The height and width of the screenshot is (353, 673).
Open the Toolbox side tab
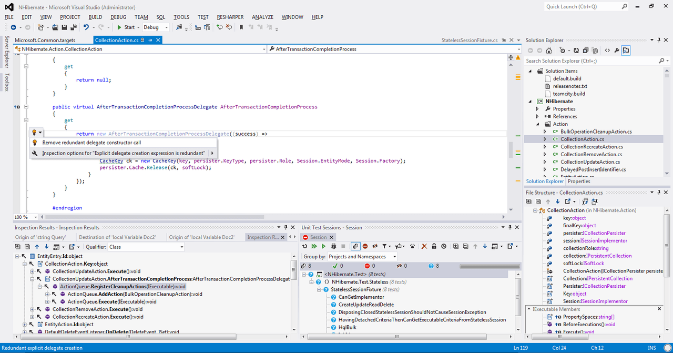coord(7,83)
